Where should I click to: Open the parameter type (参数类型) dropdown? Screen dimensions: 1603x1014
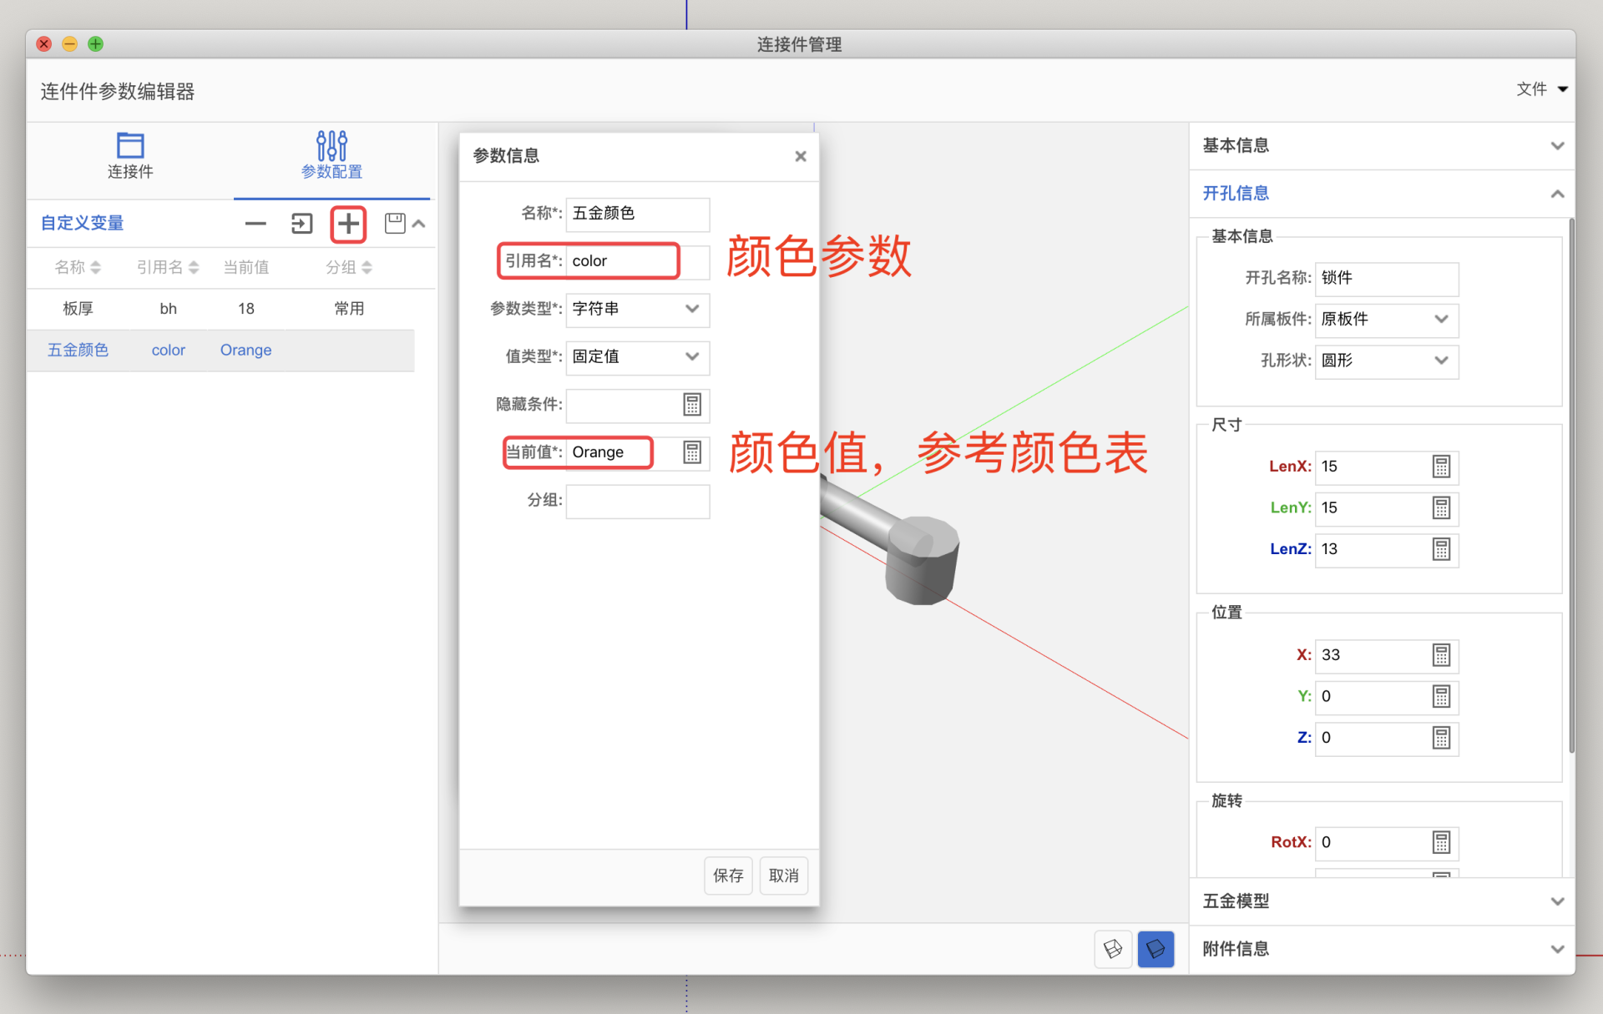coord(638,309)
